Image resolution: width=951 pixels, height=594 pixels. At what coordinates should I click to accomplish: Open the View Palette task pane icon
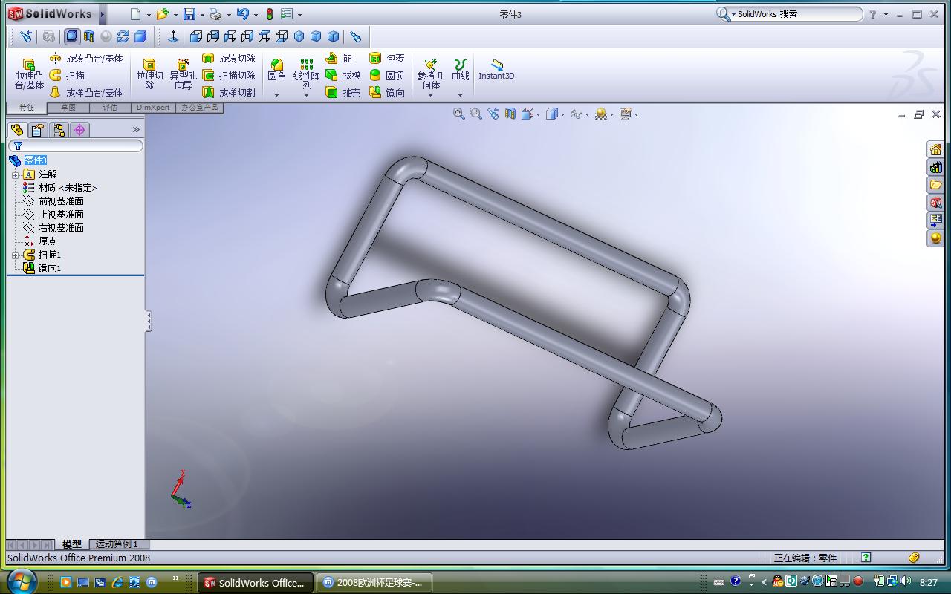coord(935,221)
